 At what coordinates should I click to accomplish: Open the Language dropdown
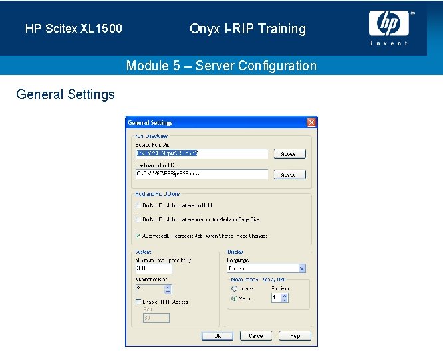(x=302, y=268)
